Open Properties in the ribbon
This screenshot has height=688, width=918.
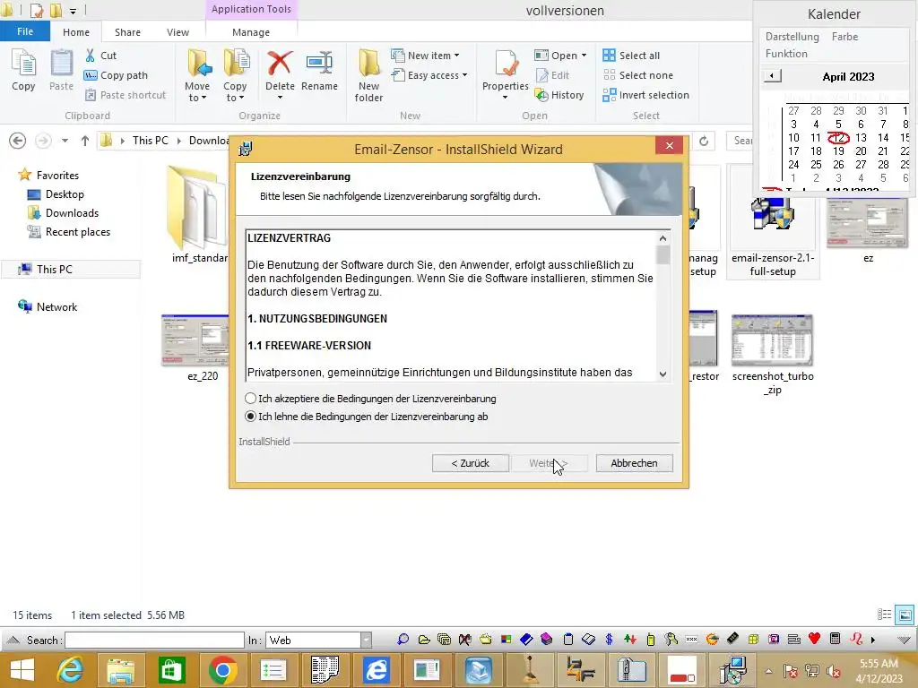pos(506,75)
